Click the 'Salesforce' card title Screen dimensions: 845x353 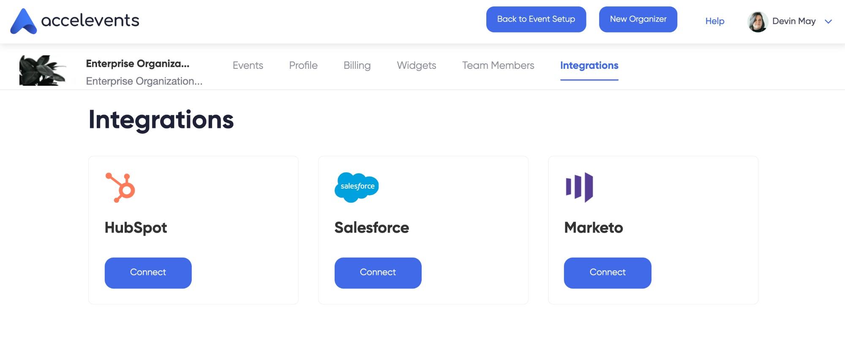click(372, 228)
